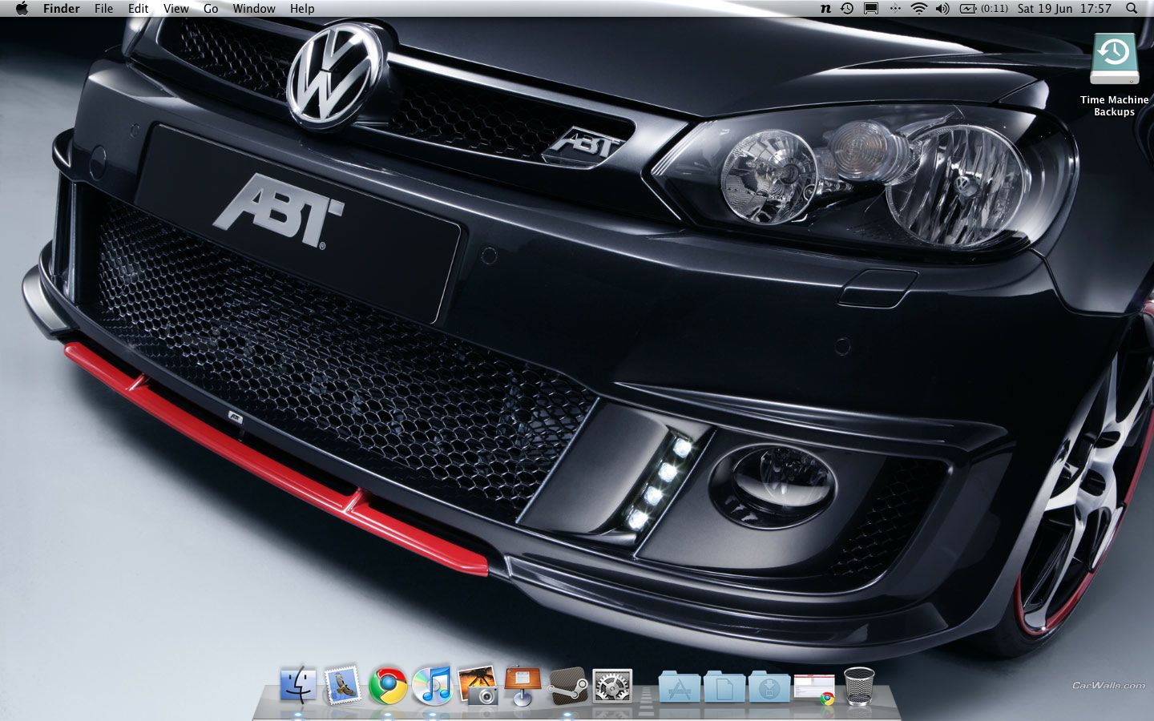1154x721 pixels.
Task: Open the Applications folder stack
Action: click(x=680, y=687)
